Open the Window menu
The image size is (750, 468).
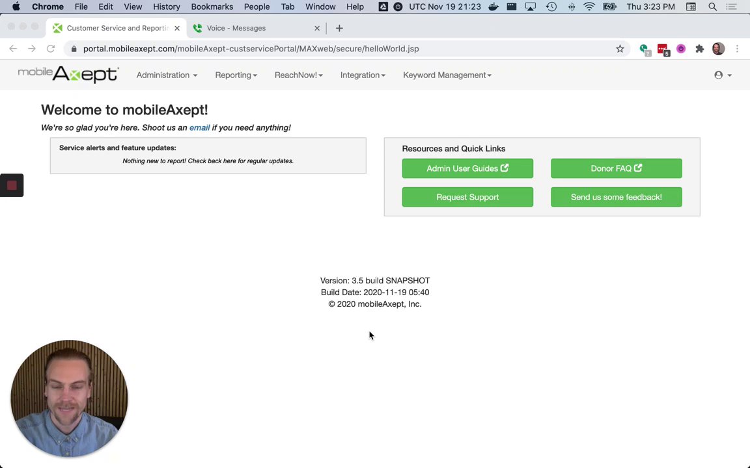click(320, 6)
